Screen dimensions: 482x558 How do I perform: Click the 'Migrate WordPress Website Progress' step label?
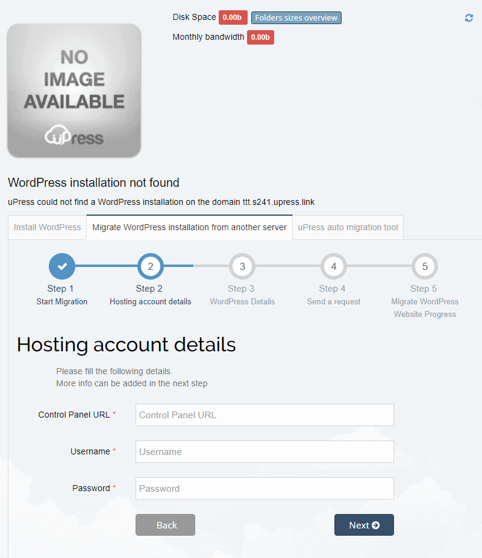[x=425, y=308]
